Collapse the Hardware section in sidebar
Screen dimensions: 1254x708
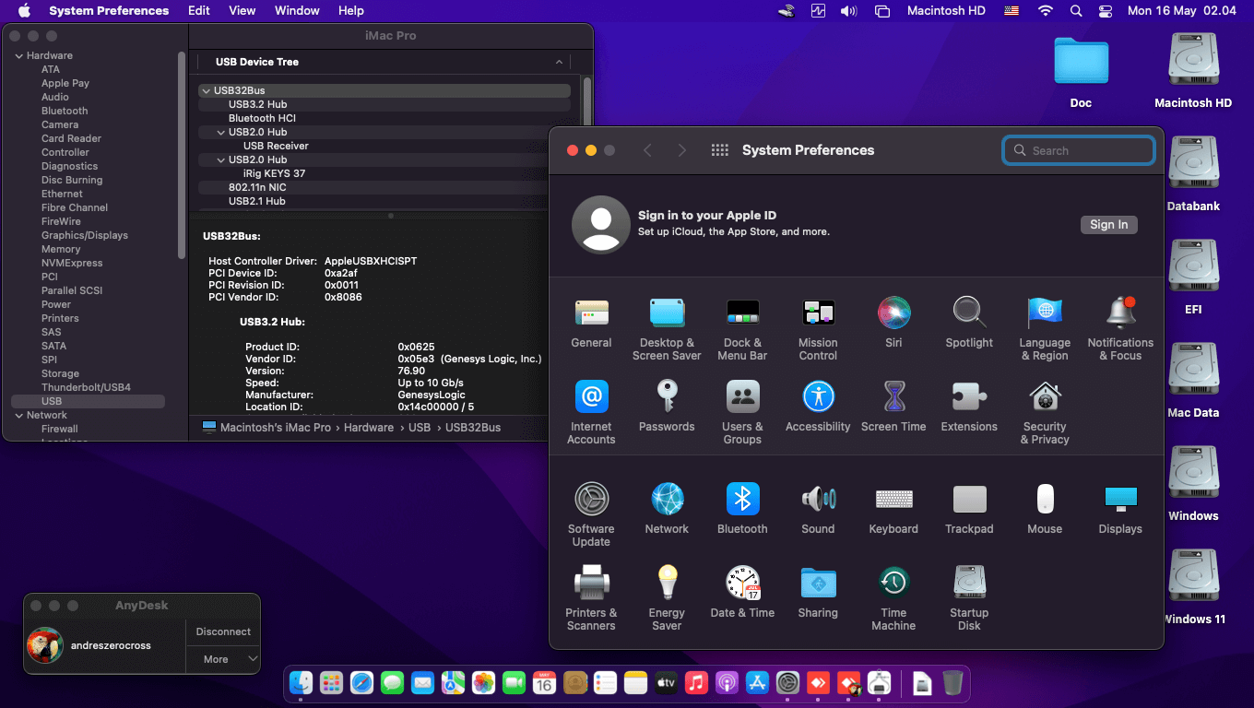coord(18,55)
